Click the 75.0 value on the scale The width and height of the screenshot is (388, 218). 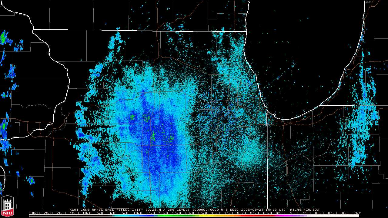point(306,213)
